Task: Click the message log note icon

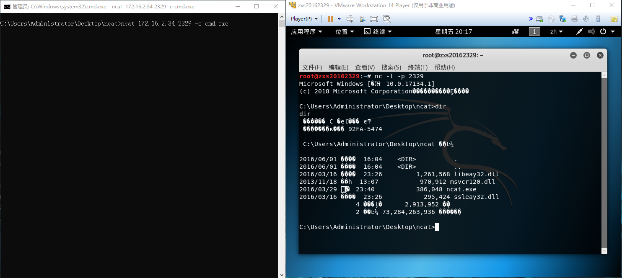Action: click(613, 19)
